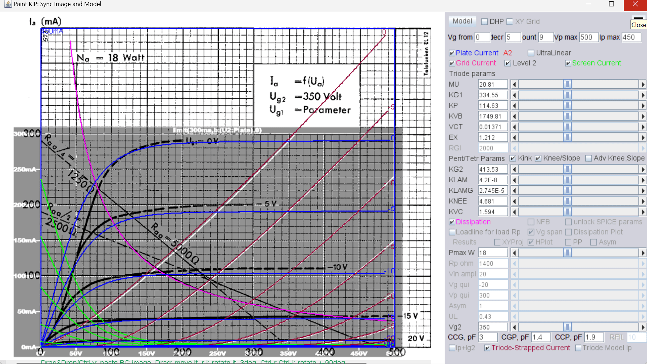The image size is (647, 364).
Task: Decrease KVC with left arrow
Action: coord(514,212)
